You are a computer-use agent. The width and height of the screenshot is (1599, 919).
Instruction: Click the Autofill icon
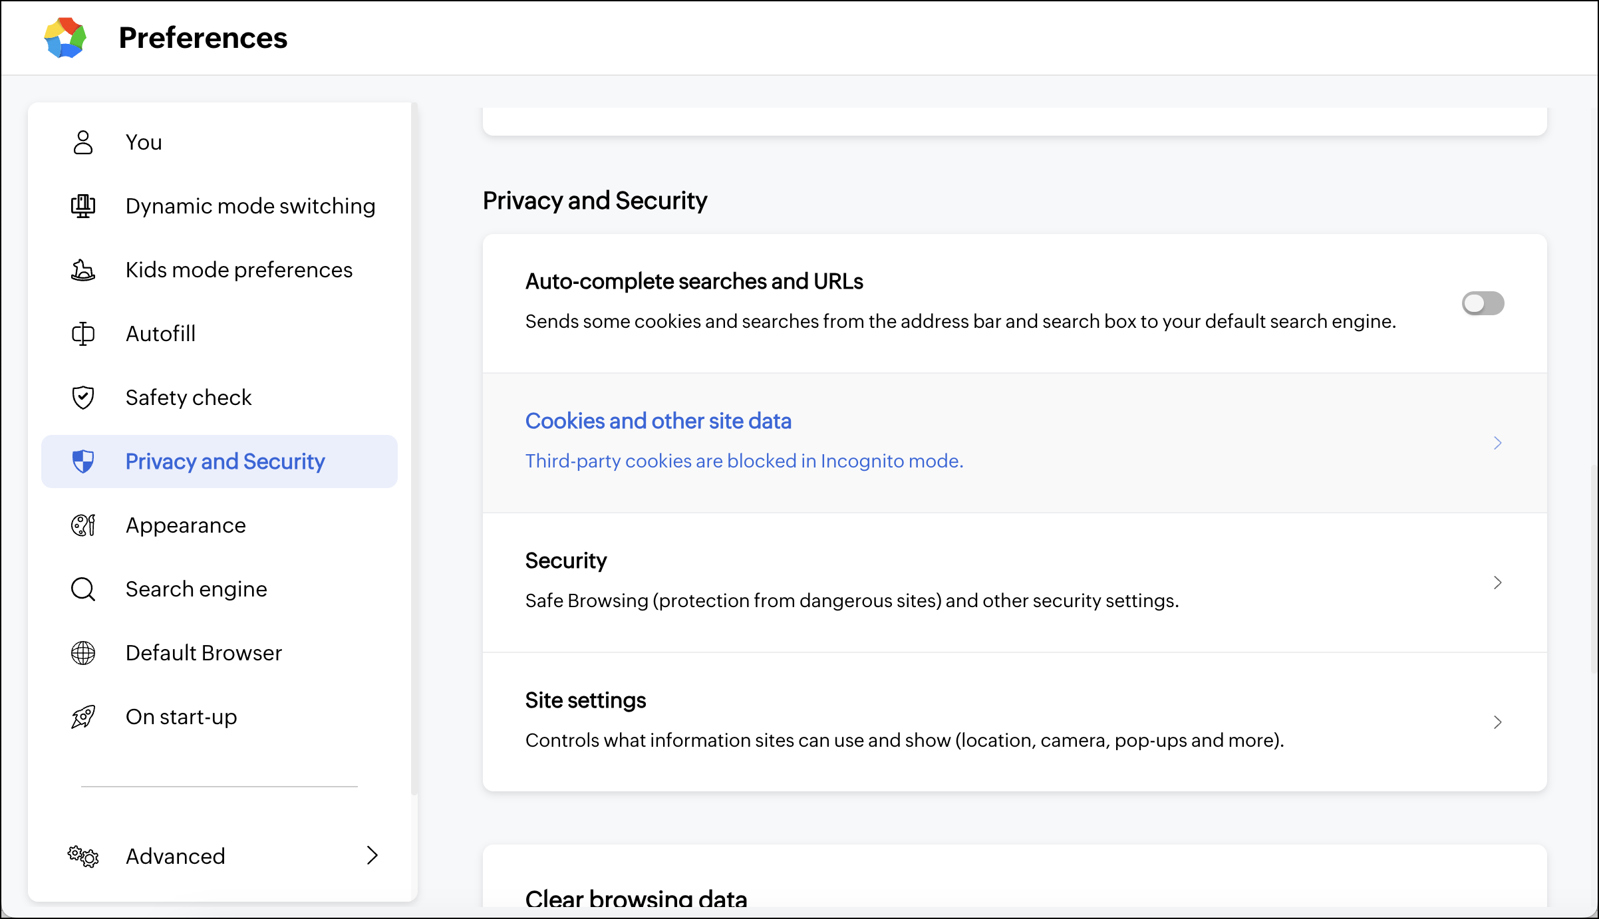pos(83,334)
